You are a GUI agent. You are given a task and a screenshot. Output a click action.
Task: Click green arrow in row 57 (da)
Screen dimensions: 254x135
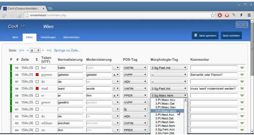(x=242, y=82)
